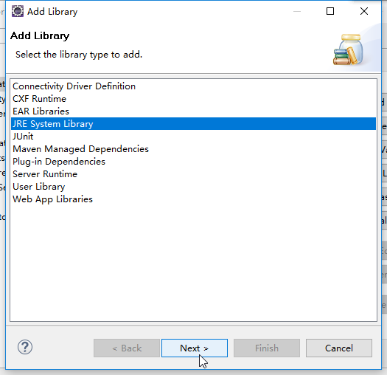
Task: Close the Add Library window
Action: coord(364,11)
